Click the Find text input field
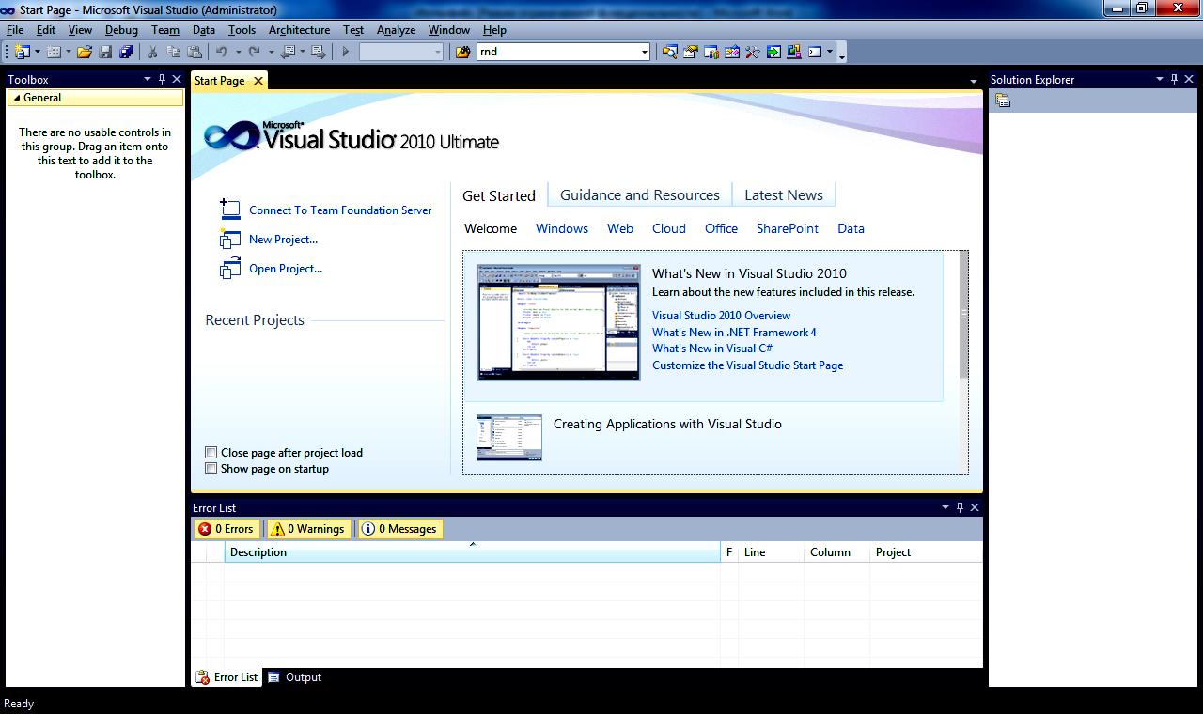Viewport: 1203px width, 714px height. point(557,52)
